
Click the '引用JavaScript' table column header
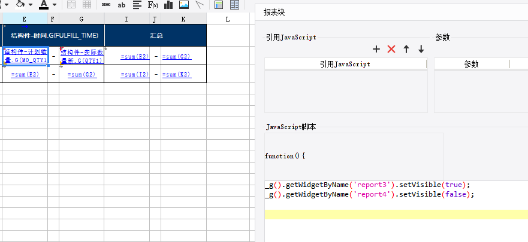tap(345, 64)
